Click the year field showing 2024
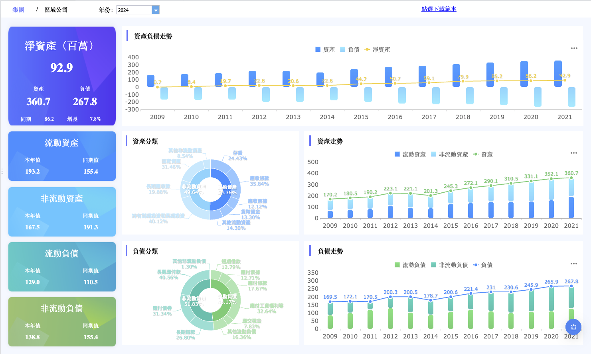This screenshot has width=591, height=354. (x=134, y=10)
